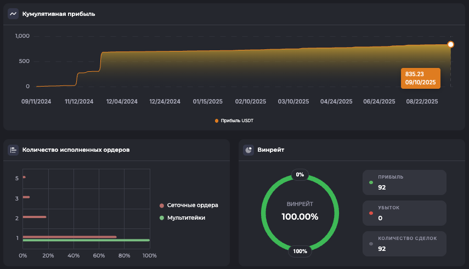The width and height of the screenshot is (469, 269).
Task: Click the Количество исполненных ордеров heading
Action: coord(76,150)
